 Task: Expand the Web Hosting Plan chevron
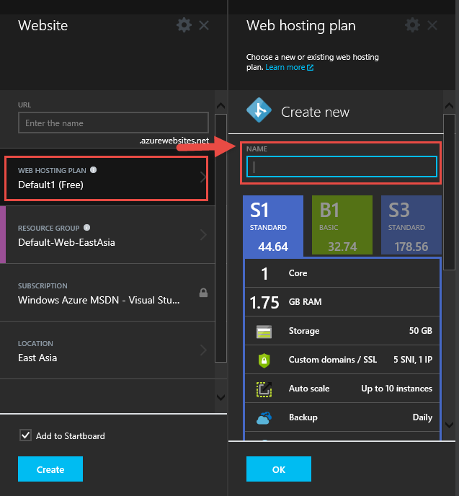tap(203, 177)
